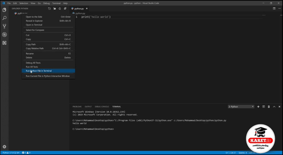The height and width of the screenshot is (155, 283).
Task: Open the Source Control view
Action: tap(4, 26)
